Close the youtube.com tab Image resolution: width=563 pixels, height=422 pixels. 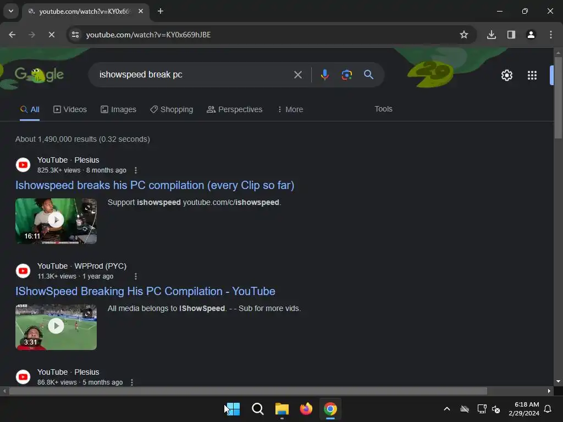(141, 11)
